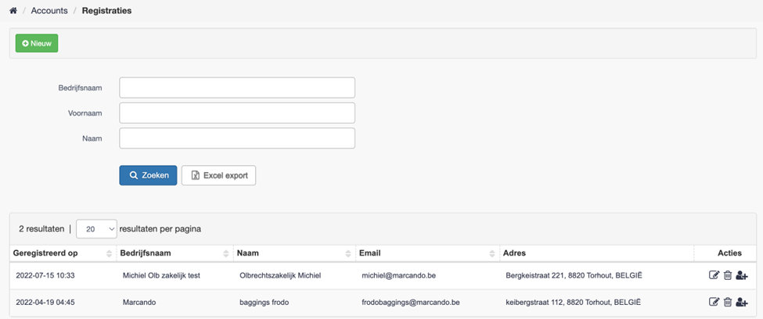Select the 2 resultaten count text

[x=41, y=229]
